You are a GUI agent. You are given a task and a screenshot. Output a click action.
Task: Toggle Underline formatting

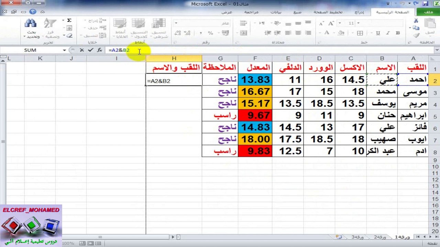point(378,33)
